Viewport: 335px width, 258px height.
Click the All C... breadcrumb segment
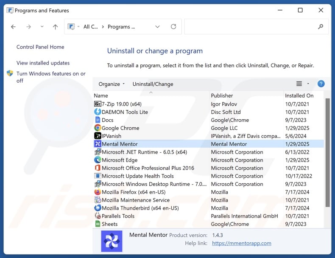(x=91, y=27)
